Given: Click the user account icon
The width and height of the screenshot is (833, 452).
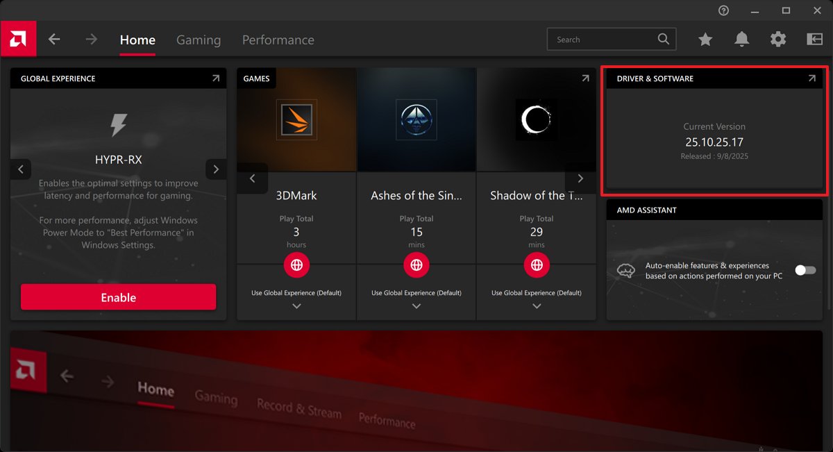Looking at the screenshot, I should tap(814, 39).
